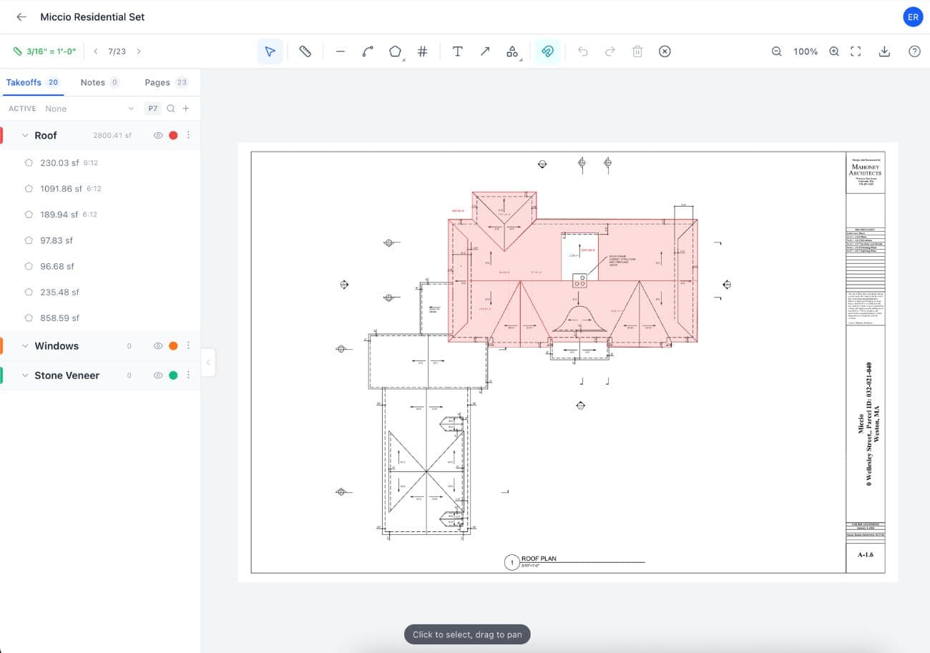
Task: Toggle the snap magnet tool
Action: pos(547,51)
